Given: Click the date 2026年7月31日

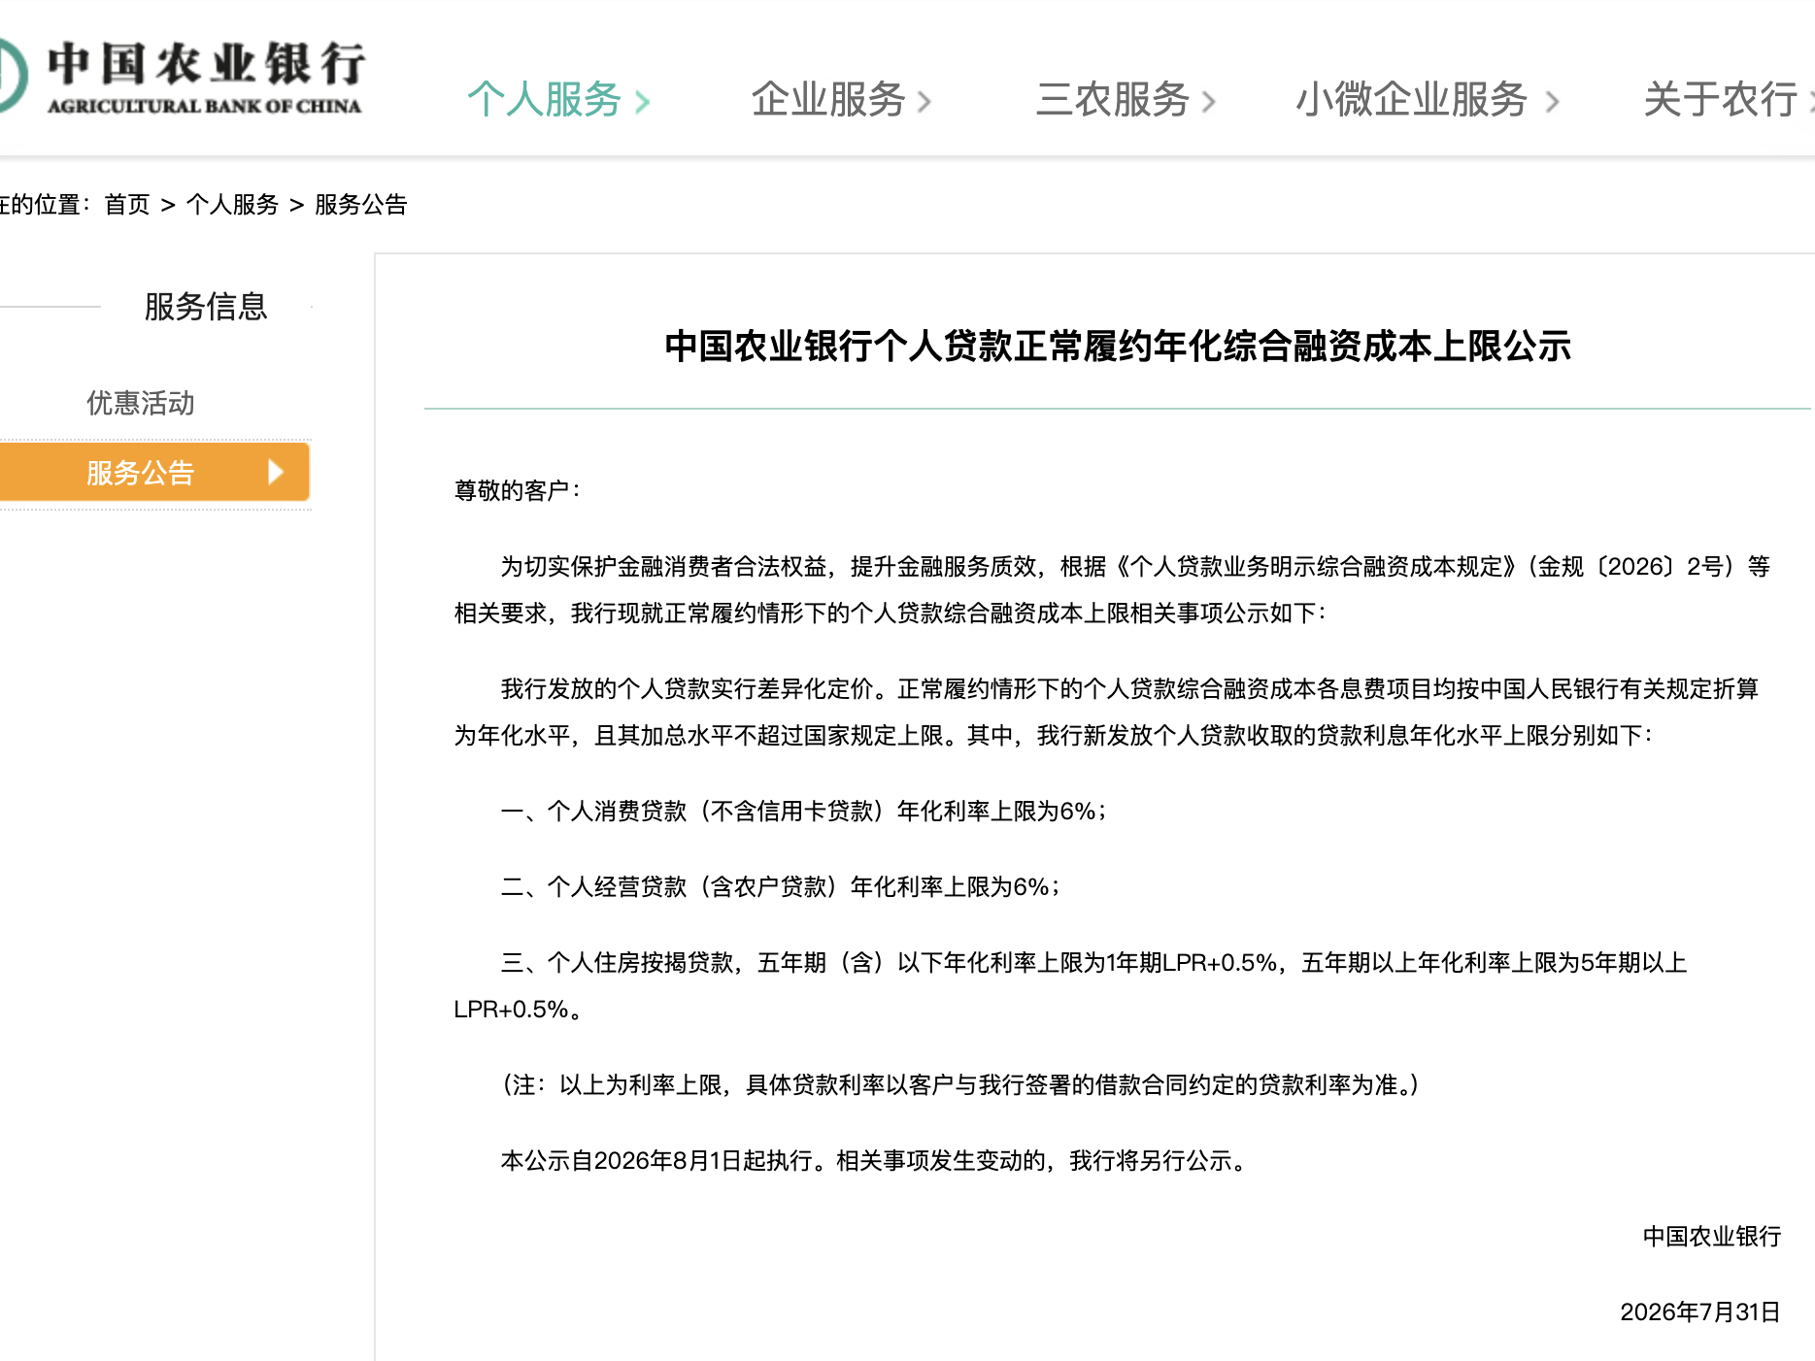Looking at the screenshot, I should [x=1700, y=1311].
